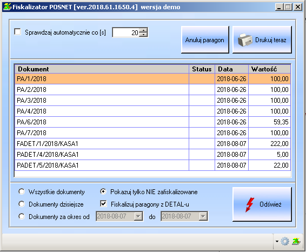Screen dimensions: 306x252
Task: Select document row PADET/5/2018/KASA1
Action: coord(153,165)
